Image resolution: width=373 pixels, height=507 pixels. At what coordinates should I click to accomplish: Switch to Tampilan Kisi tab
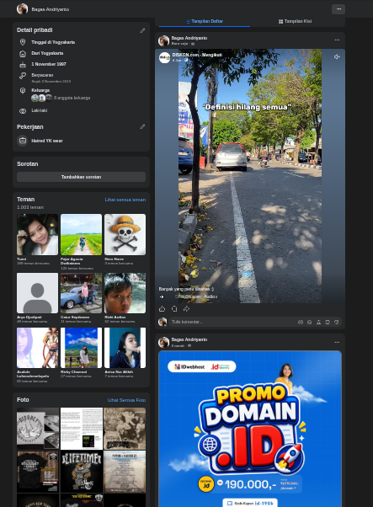(295, 21)
